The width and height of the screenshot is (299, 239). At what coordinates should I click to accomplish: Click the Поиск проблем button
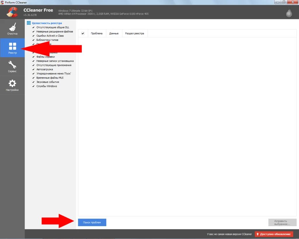(x=92, y=222)
